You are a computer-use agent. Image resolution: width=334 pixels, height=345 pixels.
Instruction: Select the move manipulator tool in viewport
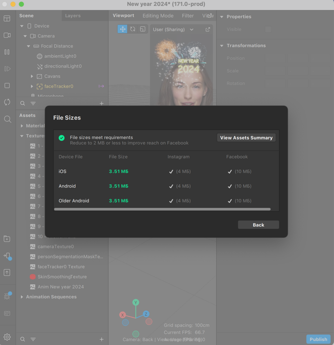click(x=123, y=29)
